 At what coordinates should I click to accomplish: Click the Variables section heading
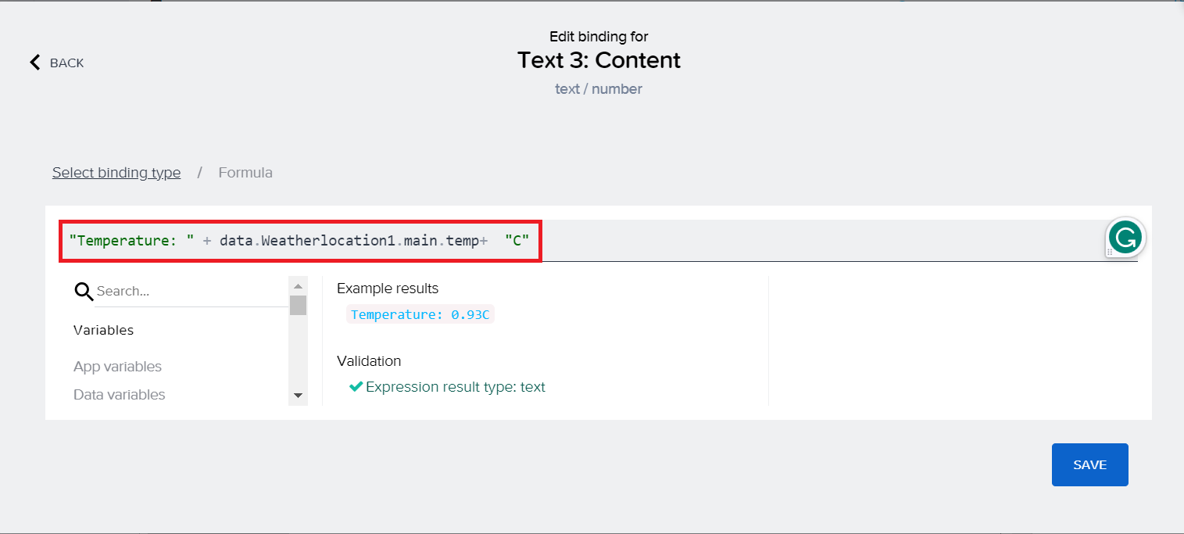click(x=103, y=330)
